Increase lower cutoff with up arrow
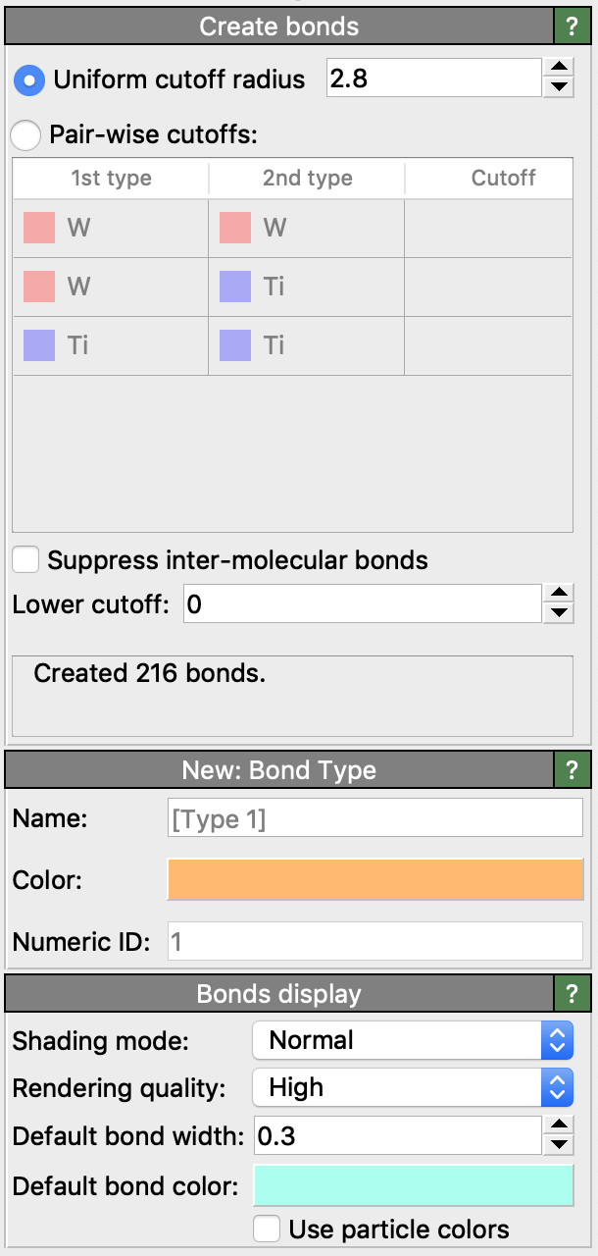The image size is (598, 1256). click(x=558, y=594)
